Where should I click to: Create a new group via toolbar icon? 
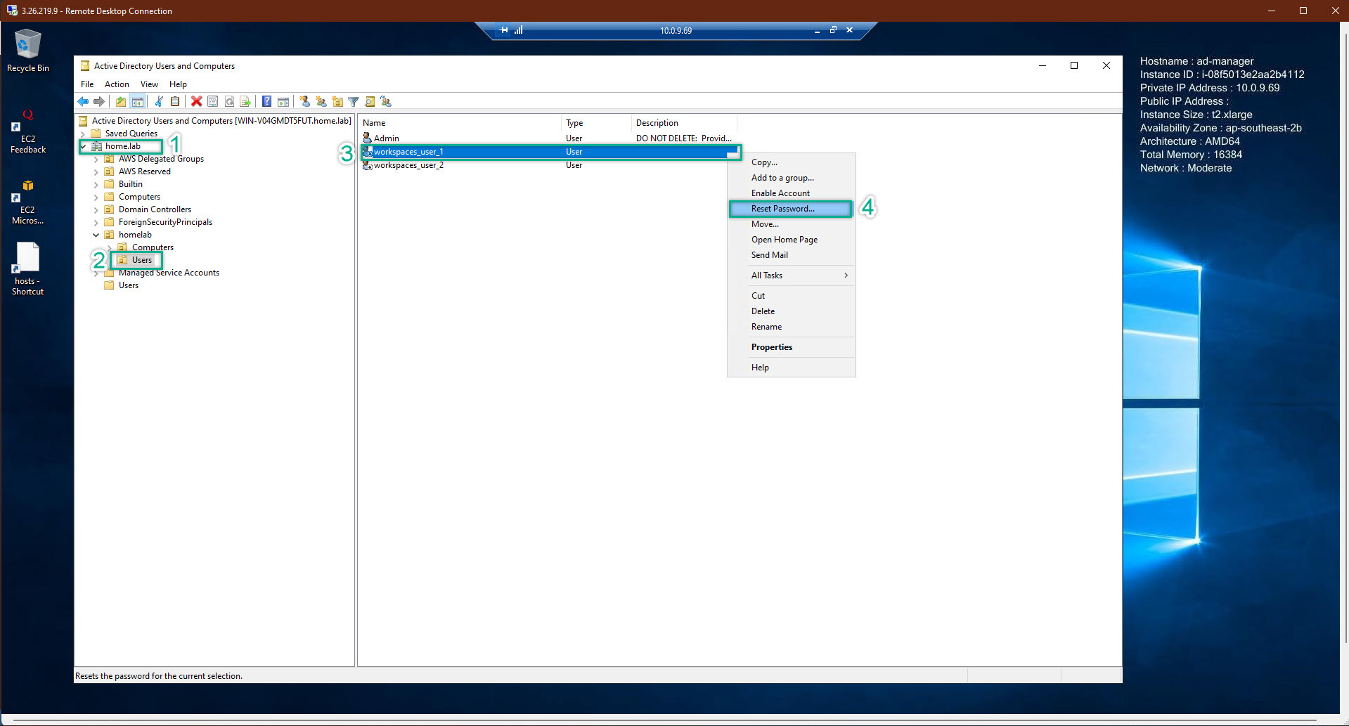321,102
